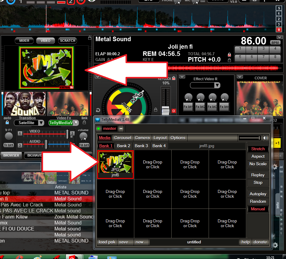The height and width of the screenshot is (259, 286).
Task: Toggle the red KEYLOCK padlock
Action: click(x=174, y=78)
